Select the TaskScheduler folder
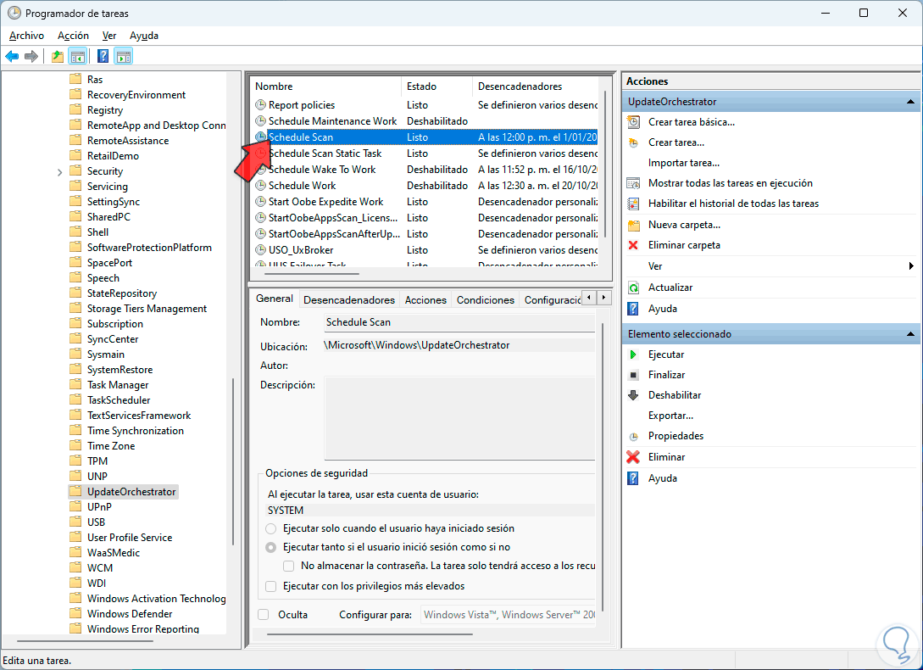 click(119, 400)
